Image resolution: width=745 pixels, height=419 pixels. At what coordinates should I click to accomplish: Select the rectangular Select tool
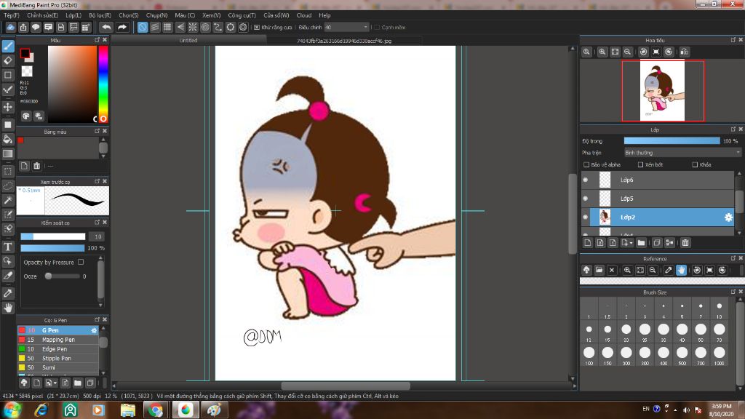(x=8, y=170)
